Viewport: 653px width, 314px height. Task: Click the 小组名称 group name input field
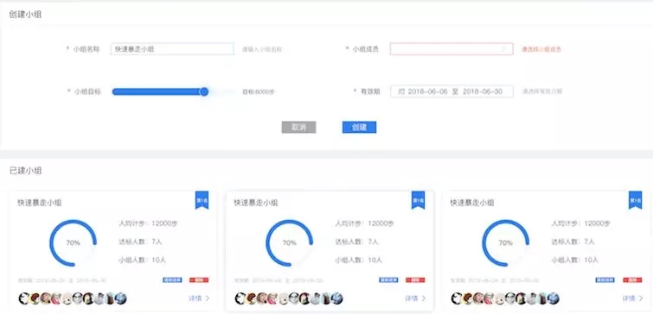[x=172, y=49]
